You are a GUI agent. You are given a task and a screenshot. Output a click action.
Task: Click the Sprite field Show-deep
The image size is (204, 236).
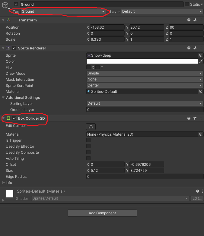142,55
